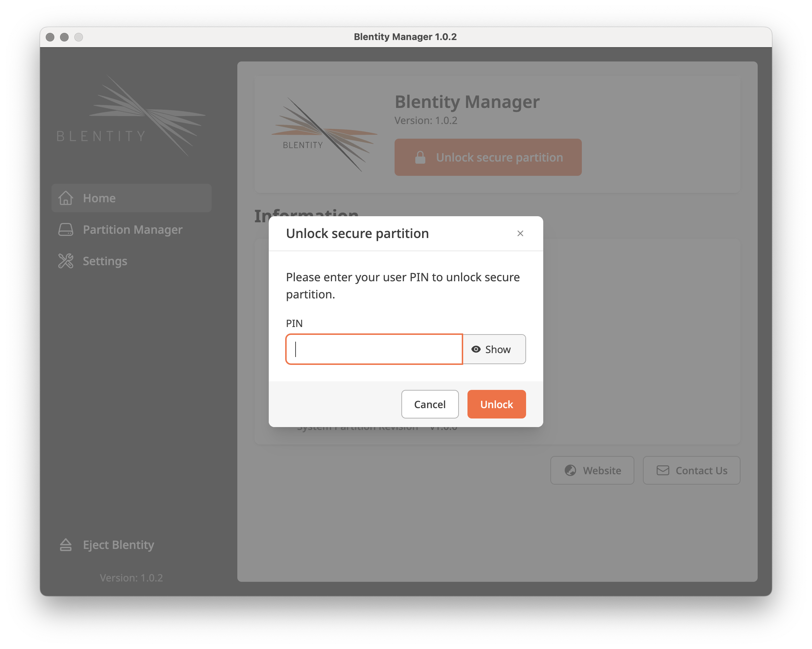Open Partition Manager in sidebar
Viewport: 812px width, 649px height.
pyautogui.click(x=132, y=229)
